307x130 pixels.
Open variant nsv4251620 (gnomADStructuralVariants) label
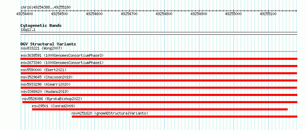tap(110, 113)
